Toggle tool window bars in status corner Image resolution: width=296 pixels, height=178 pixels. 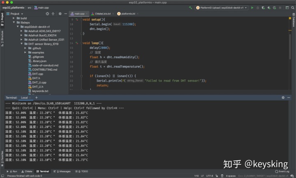pyautogui.click(x=2, y=176)
